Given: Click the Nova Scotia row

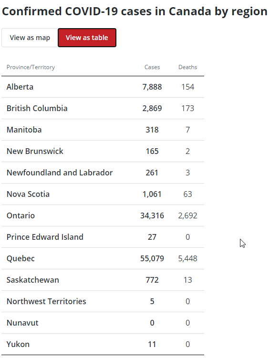Looking at the screenshot, I should tap(103, 194).
